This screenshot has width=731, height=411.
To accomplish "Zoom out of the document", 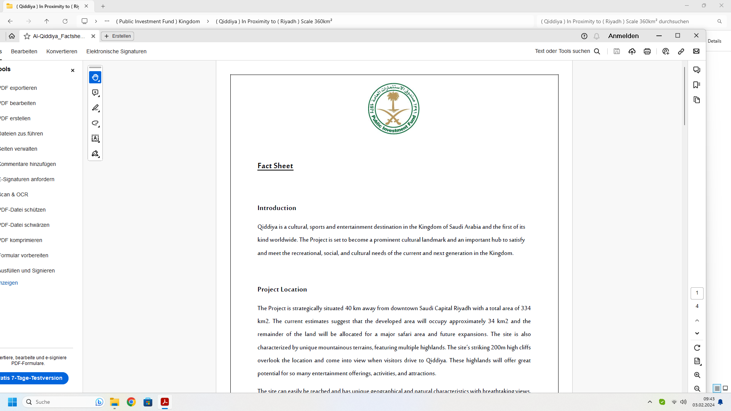I will [697, 389].
